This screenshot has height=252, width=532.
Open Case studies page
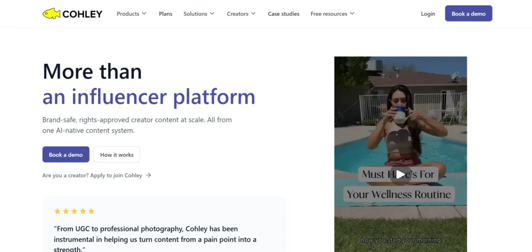click(x=284, y=14)
